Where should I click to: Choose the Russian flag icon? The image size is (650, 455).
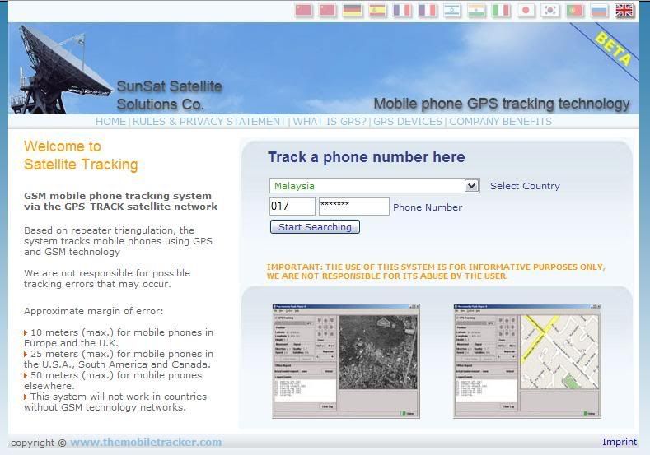pyautogui.click(x=599, y=10)
